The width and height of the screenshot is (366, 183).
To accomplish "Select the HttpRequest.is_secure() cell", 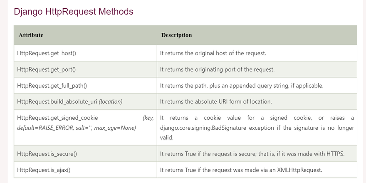I will [x=47, y=154].
